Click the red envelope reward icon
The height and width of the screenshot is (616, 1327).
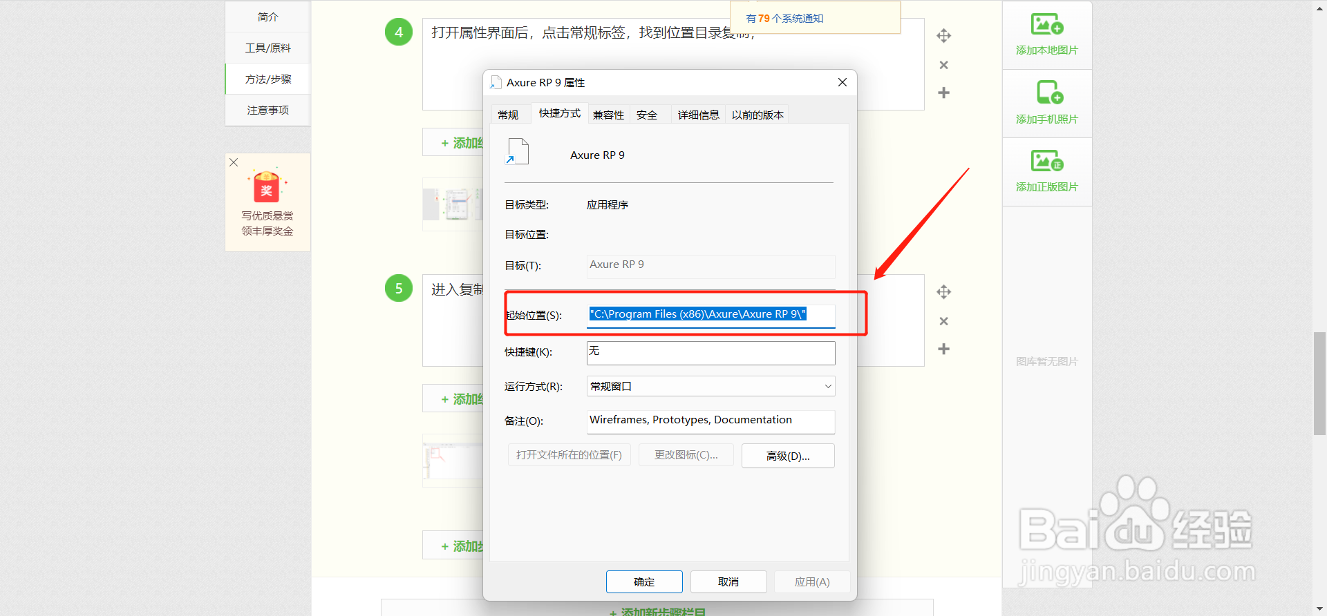(x=267, y=185)
